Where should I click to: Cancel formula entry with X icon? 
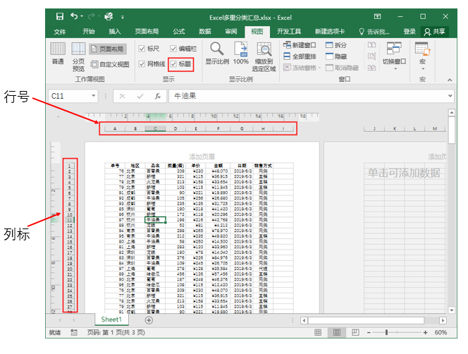click(x=122, y=96)
